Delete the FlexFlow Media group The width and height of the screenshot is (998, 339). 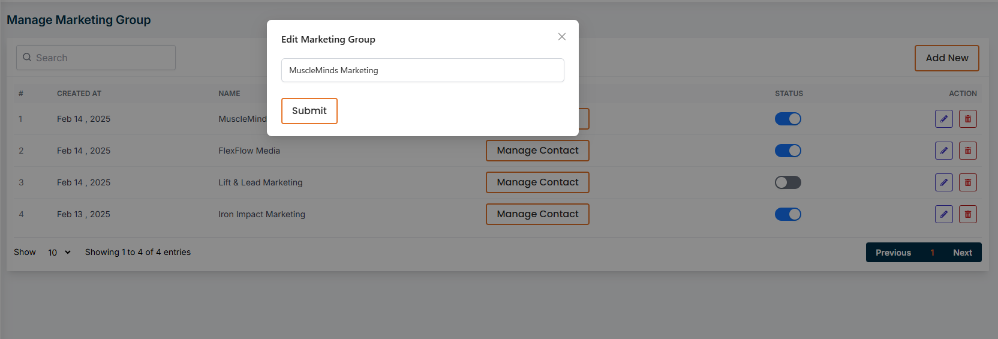click(967, 151)
